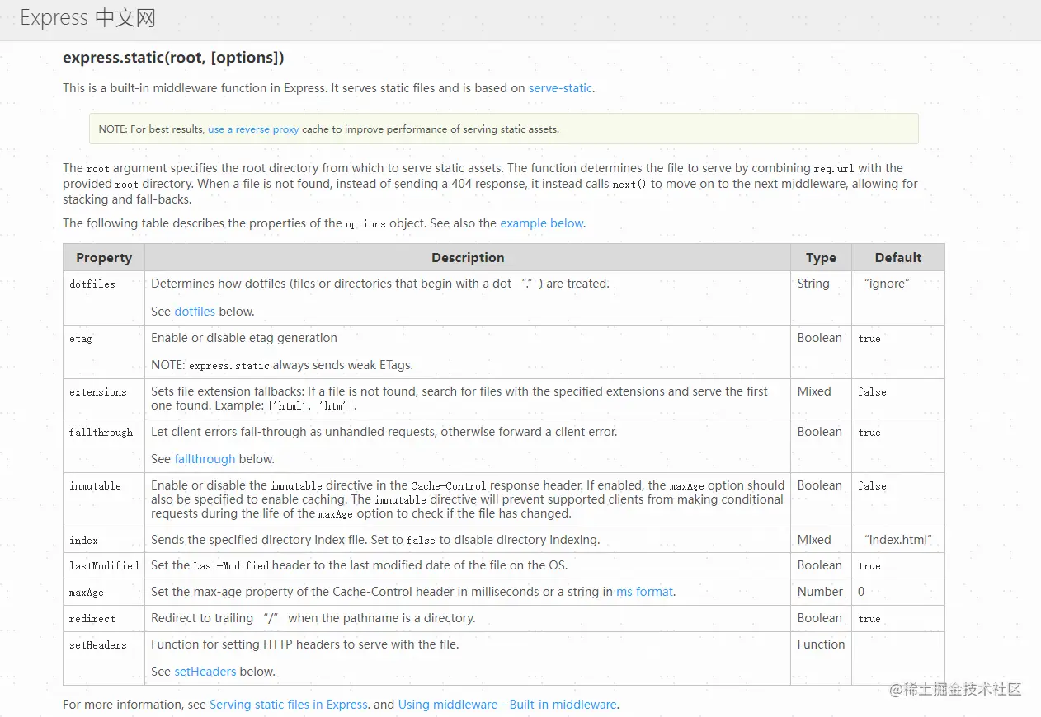This screenshot has width=1041, height=717.
Task: Open 'Using middleware - Built-in middleware' link
Action: click(x=506, y=705)
